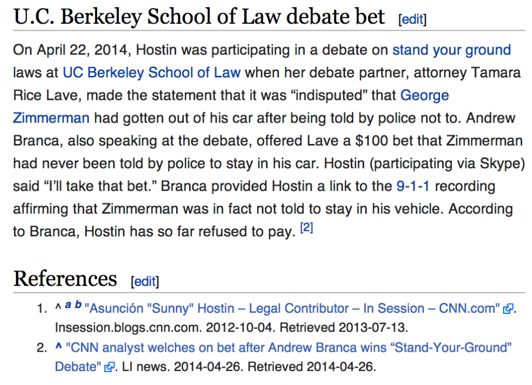The image size is (532, 385).
Task: Click external link icon after Debate reference
Action: click(109, 367)
